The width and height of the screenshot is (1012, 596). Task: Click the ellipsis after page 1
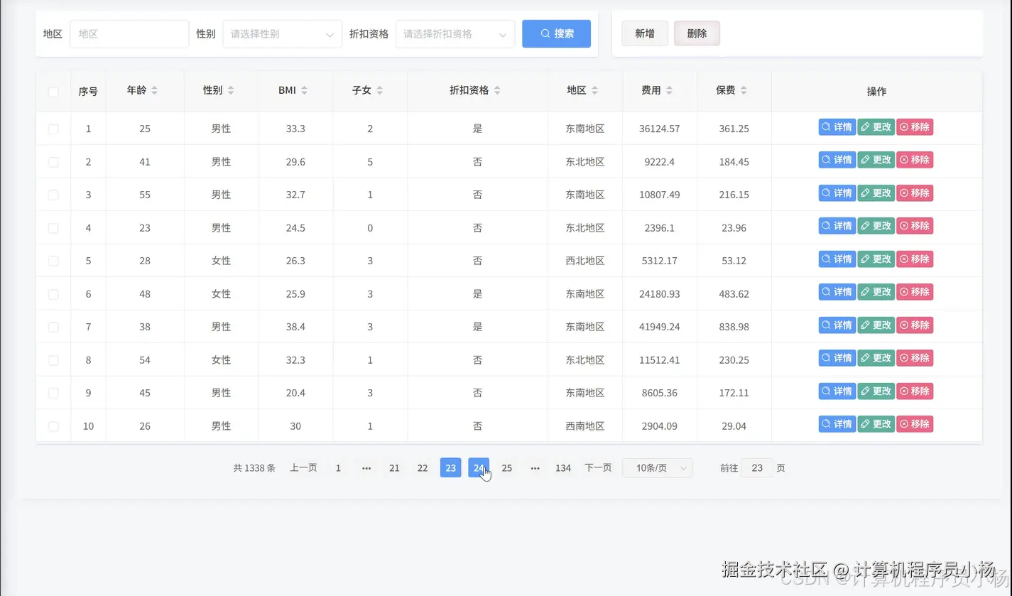click(x=366, y=468)
